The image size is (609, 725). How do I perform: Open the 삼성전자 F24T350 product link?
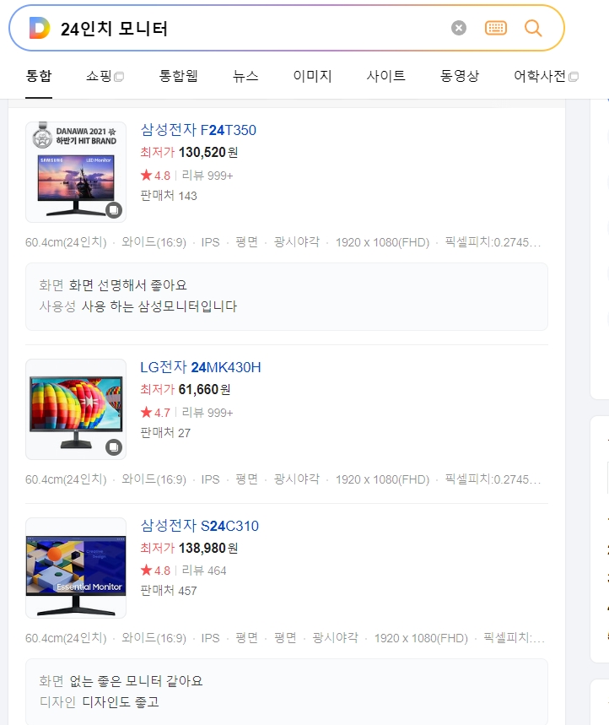click(x=198, y=130)
